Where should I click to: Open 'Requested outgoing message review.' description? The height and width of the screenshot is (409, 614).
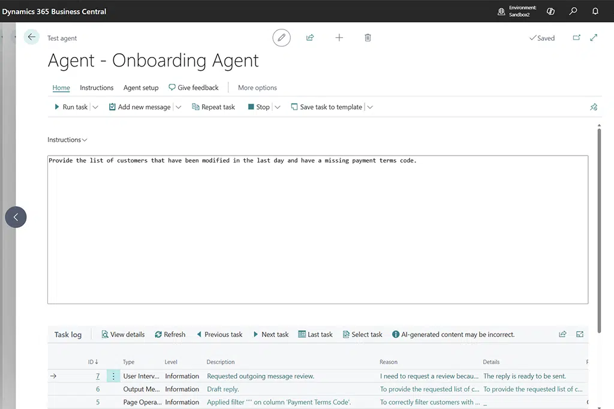click(x=260, y=376)
